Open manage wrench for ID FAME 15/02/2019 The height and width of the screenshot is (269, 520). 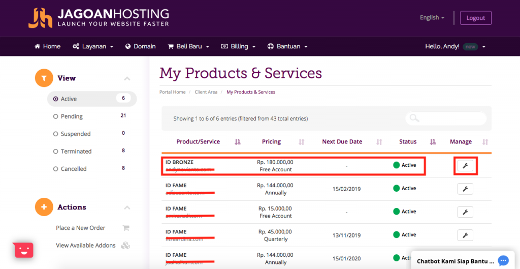465,189
